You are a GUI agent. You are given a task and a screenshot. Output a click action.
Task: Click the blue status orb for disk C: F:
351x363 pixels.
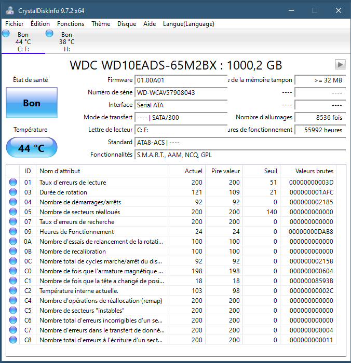(x=6, y=33)
